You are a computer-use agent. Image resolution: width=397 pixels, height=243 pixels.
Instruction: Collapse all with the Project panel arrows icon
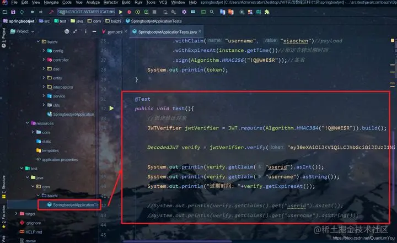coord(75,31)
